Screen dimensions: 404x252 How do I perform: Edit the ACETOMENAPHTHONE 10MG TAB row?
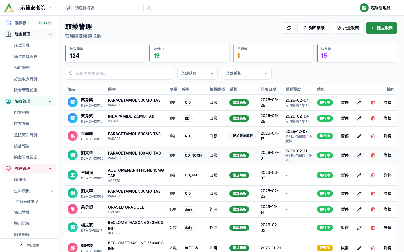(359, 175)
